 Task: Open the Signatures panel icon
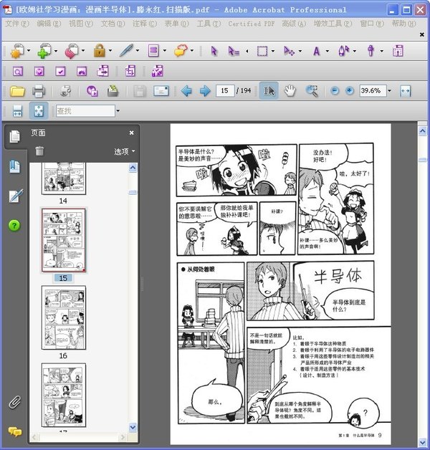[x=16, y=196]
